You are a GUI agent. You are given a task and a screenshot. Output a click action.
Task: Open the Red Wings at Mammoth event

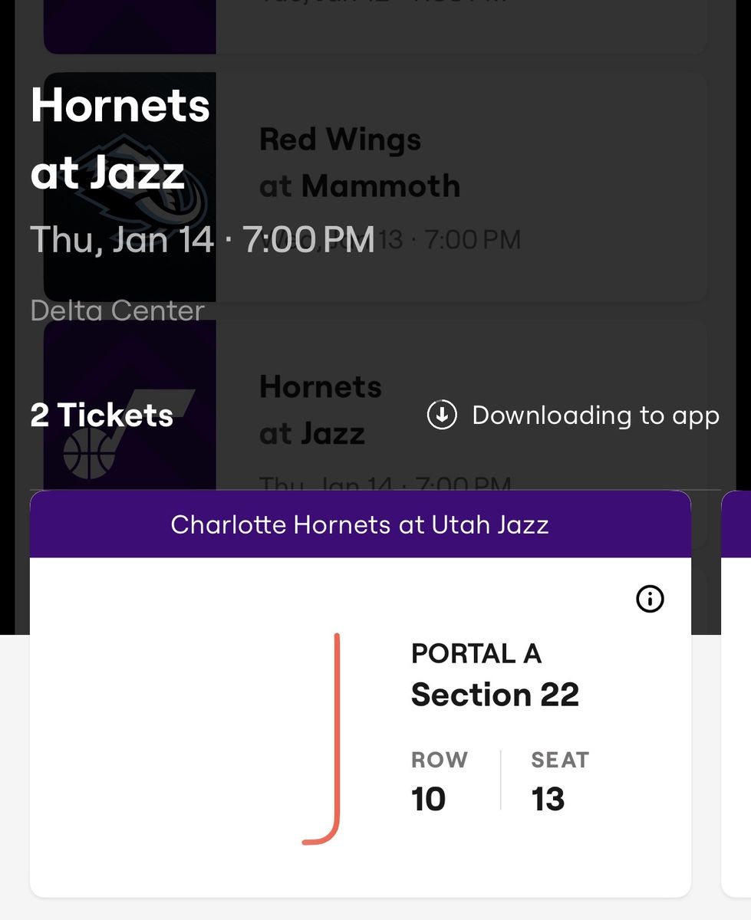click(x=374, y=186)
